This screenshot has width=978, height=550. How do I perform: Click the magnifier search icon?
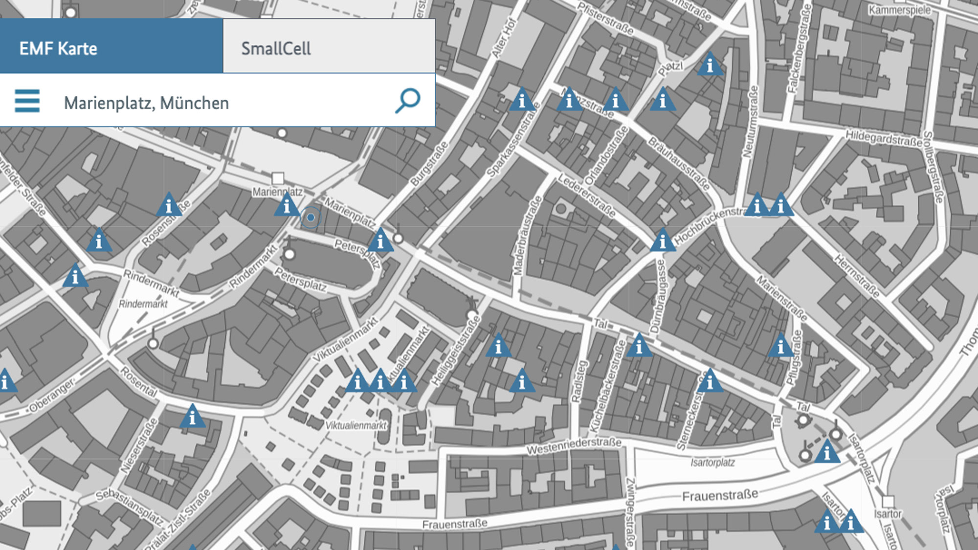click(x=407, y=101)
